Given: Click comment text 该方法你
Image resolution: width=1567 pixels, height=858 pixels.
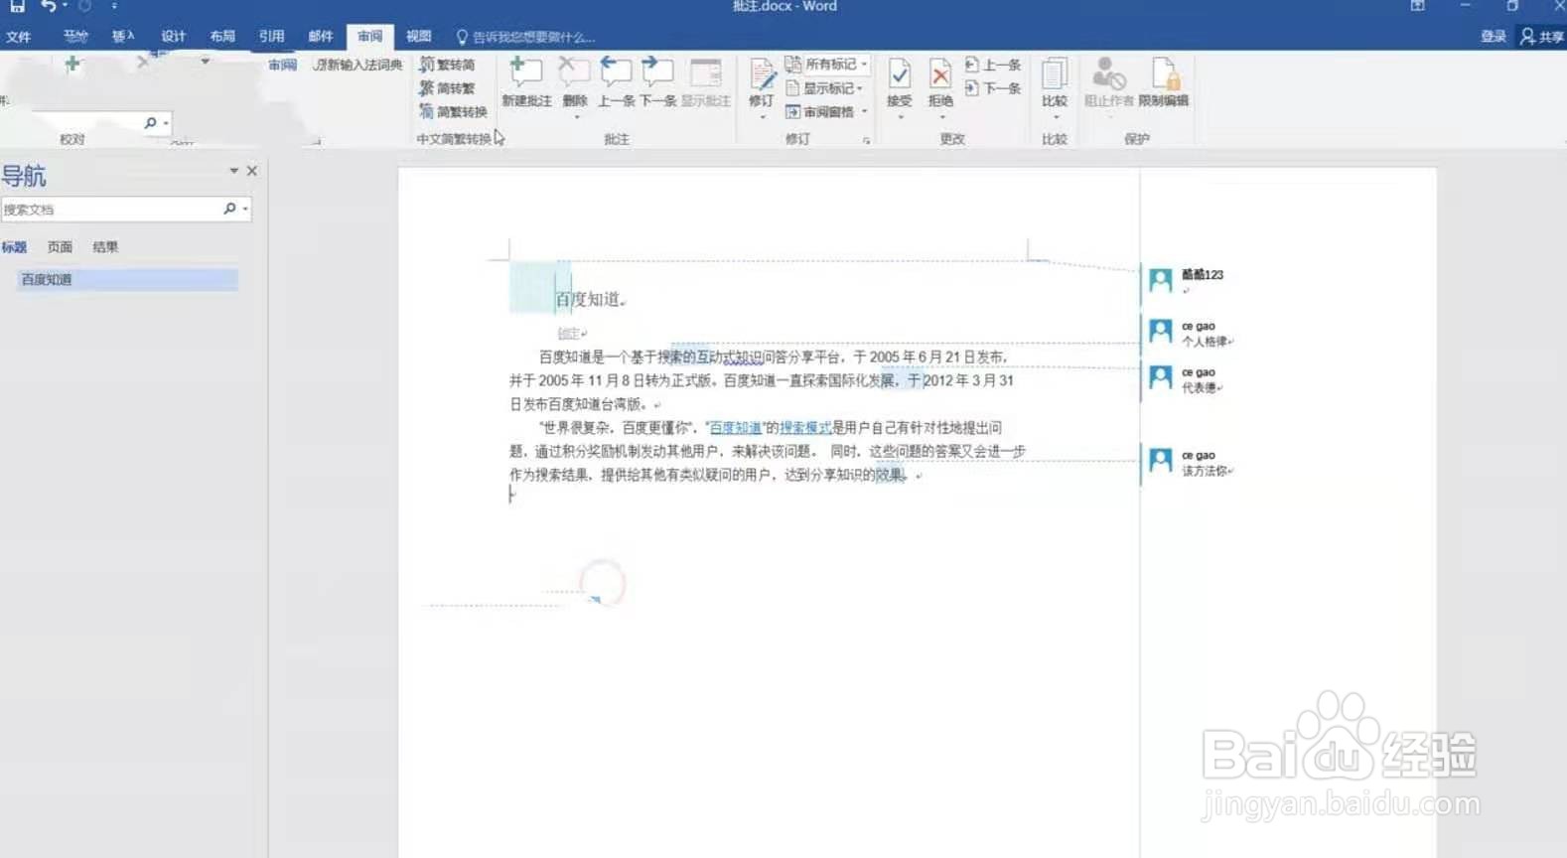Looking at the screenshot, I should [x=1205, y=471].
